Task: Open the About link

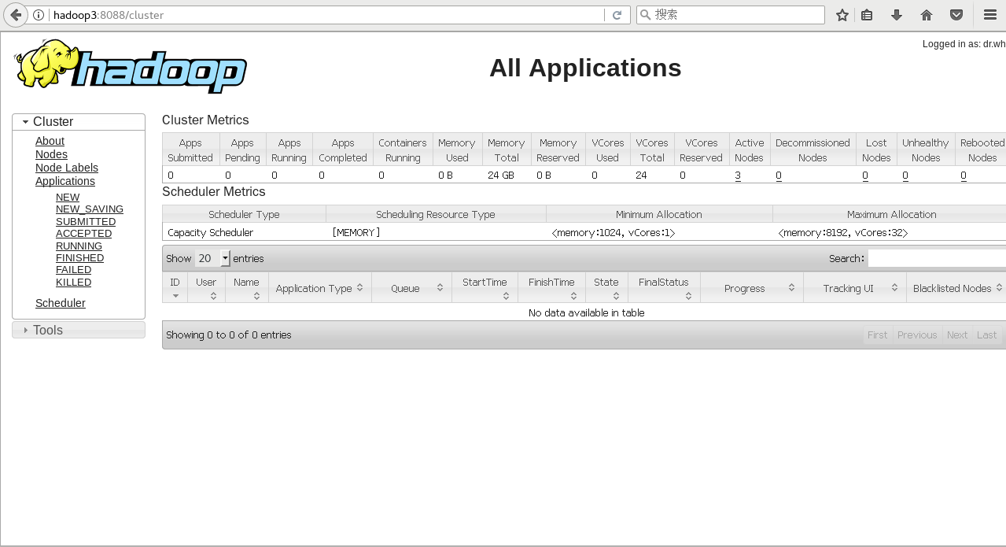Action: [50, 142]
